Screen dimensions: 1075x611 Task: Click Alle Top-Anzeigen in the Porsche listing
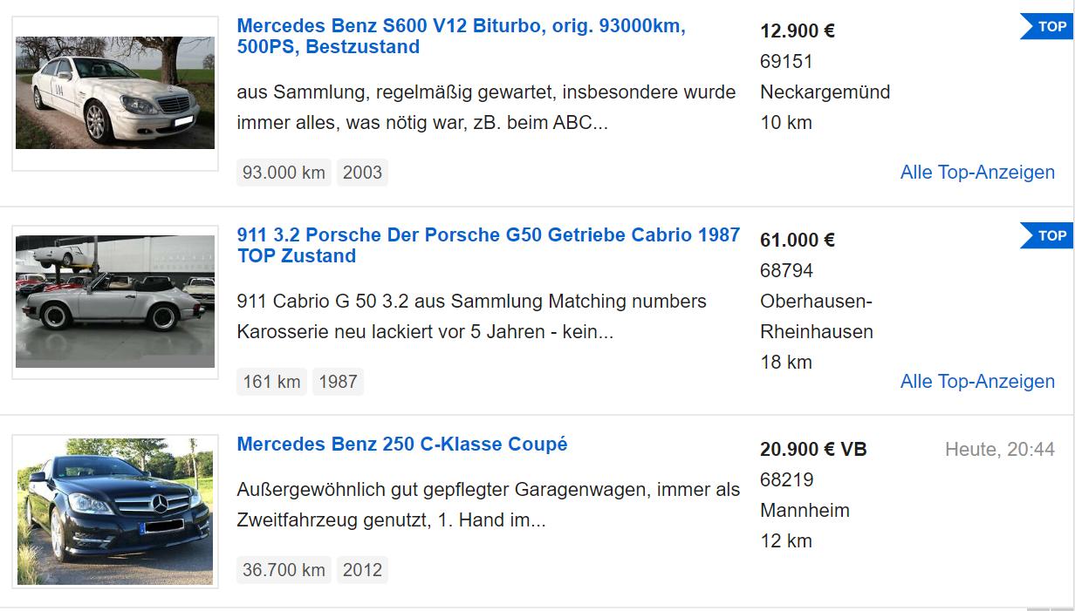pyautogui.click(x=977, y=382)
